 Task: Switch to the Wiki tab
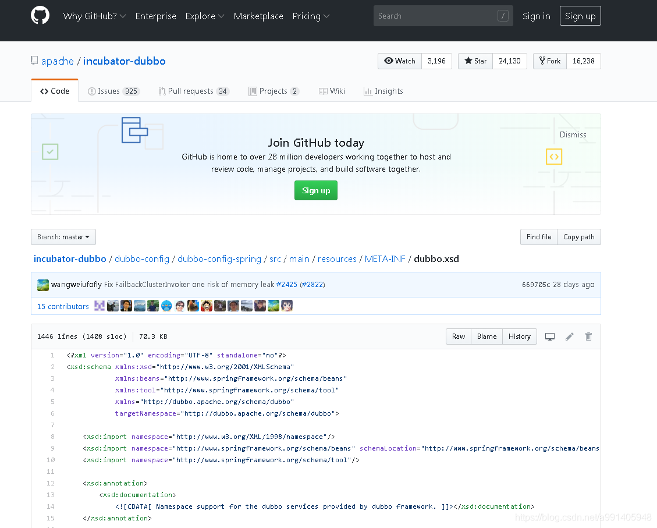[x=332, y=91]
